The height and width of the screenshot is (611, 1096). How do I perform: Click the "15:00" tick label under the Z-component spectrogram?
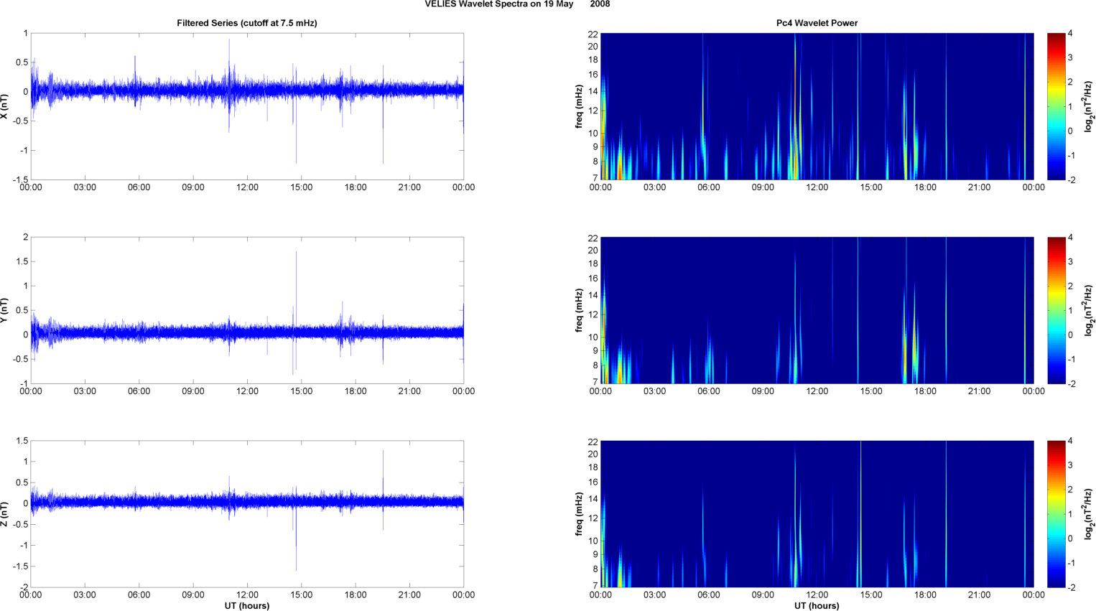click(871, 594)
